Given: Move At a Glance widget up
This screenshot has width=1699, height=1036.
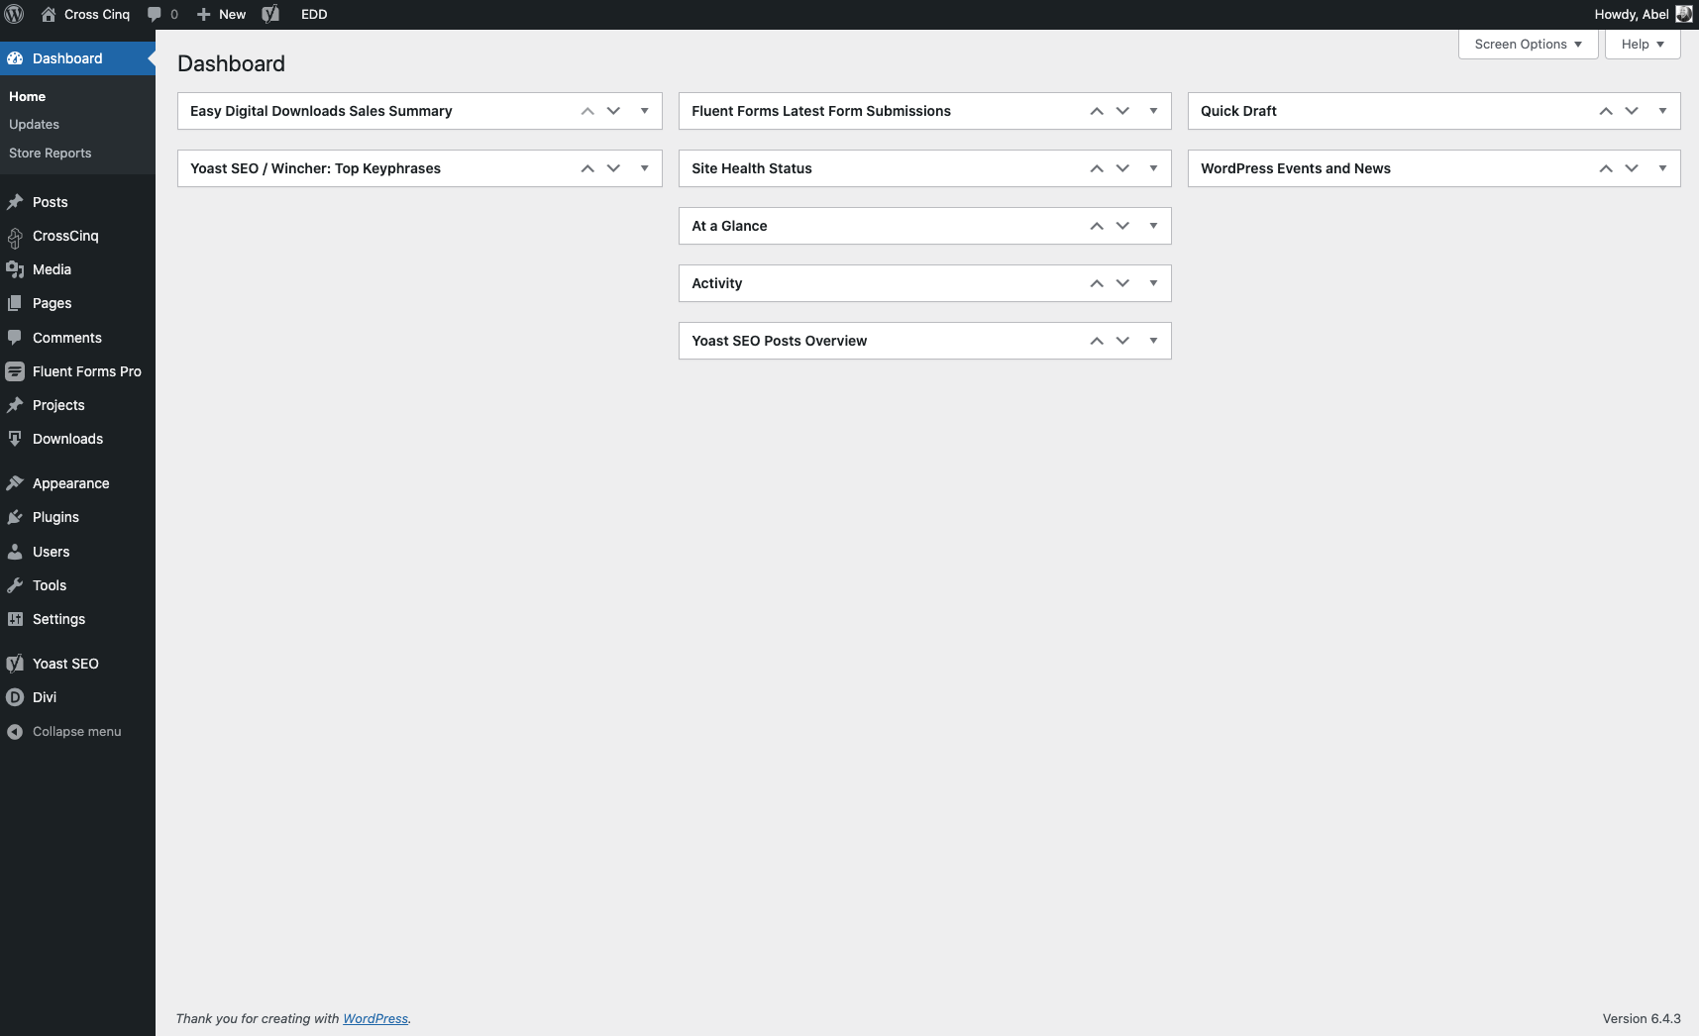Looking at the screenshot, I should [x=1097, y=226].
